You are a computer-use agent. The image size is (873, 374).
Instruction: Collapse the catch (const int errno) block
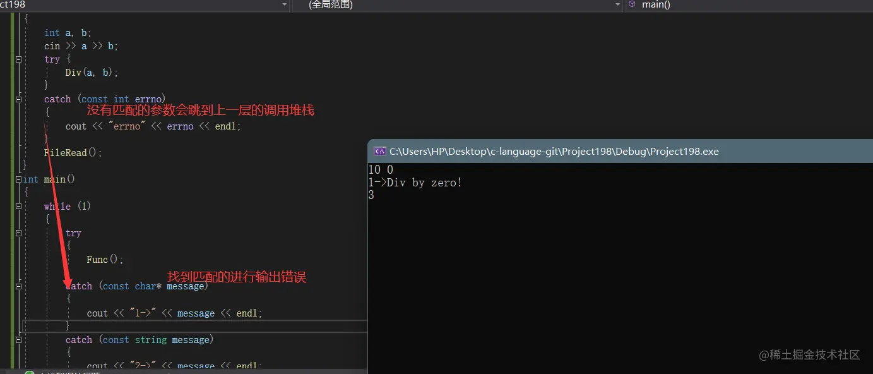tap(18, 99)
